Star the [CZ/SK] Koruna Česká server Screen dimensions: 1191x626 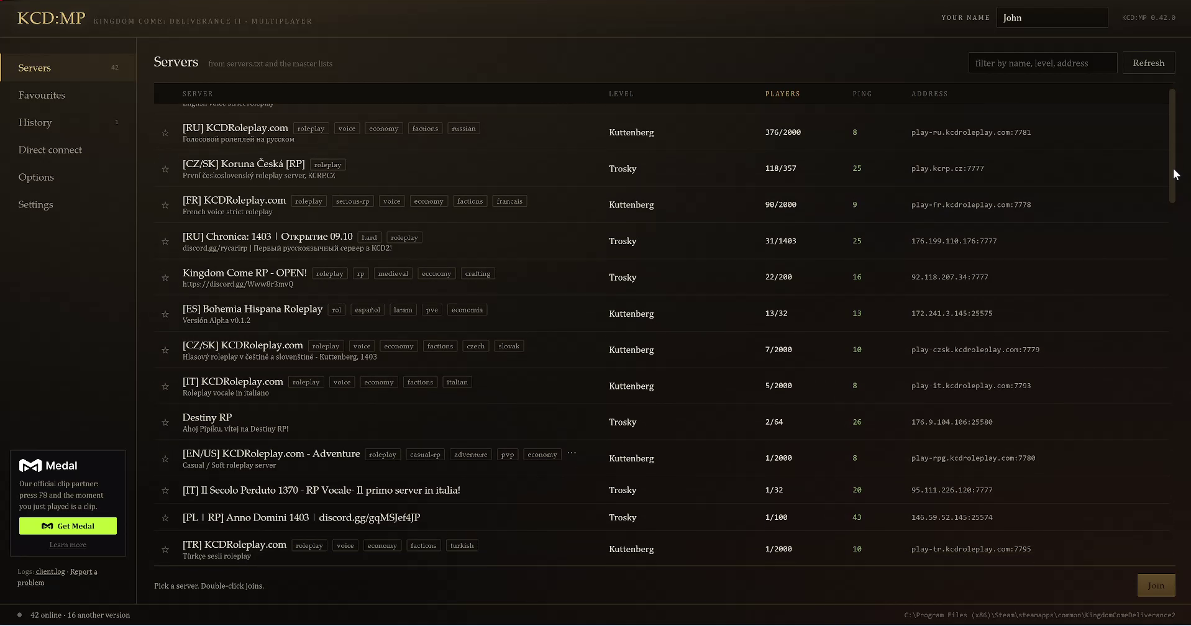(165, 169)
